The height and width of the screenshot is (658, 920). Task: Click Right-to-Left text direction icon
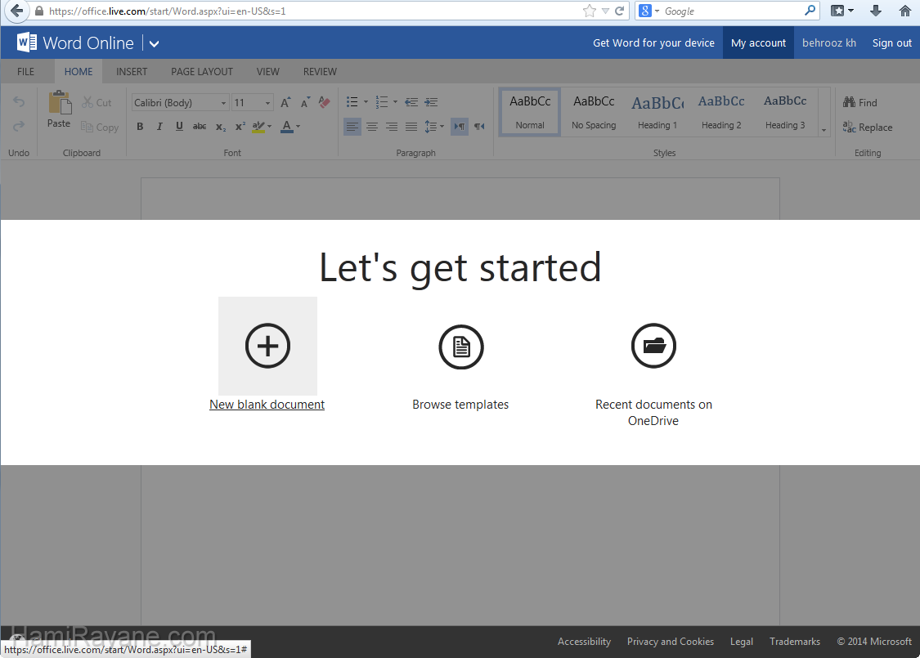[479, 126]
